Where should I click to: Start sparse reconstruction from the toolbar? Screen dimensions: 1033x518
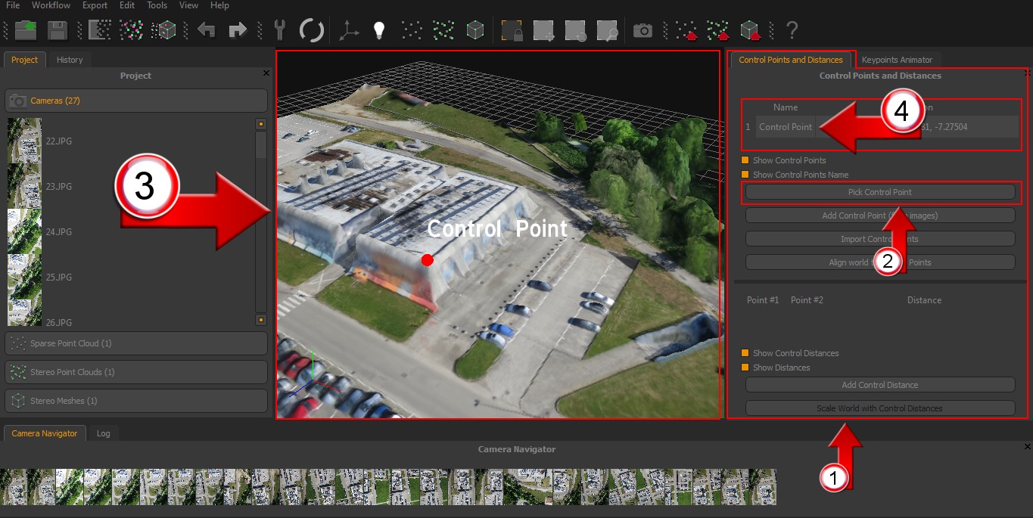pos(100,30)
